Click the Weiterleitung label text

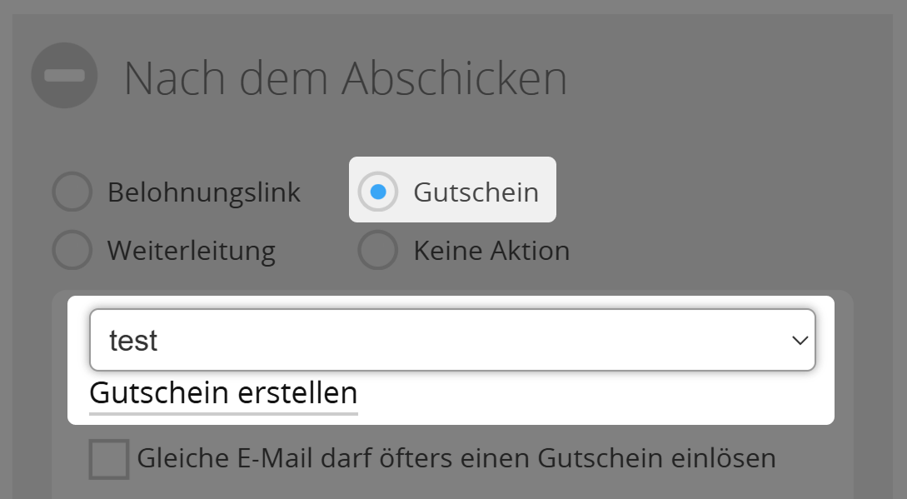click(x=191, y=251)
